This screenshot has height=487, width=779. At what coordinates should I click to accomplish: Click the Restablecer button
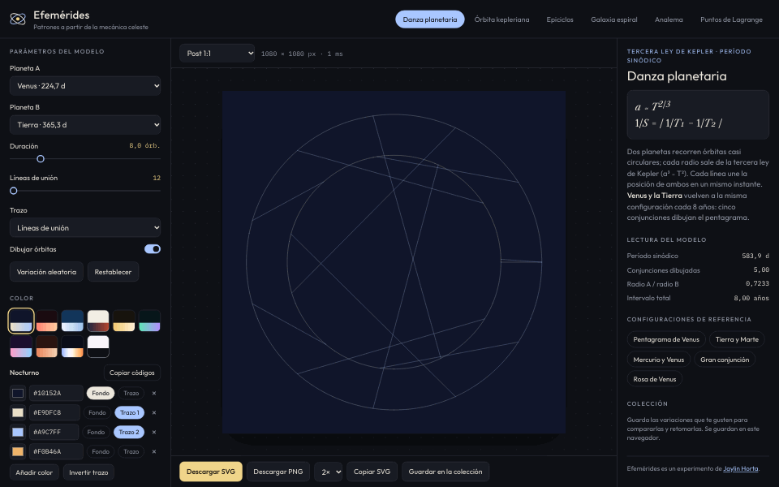[x=113, y=272]
